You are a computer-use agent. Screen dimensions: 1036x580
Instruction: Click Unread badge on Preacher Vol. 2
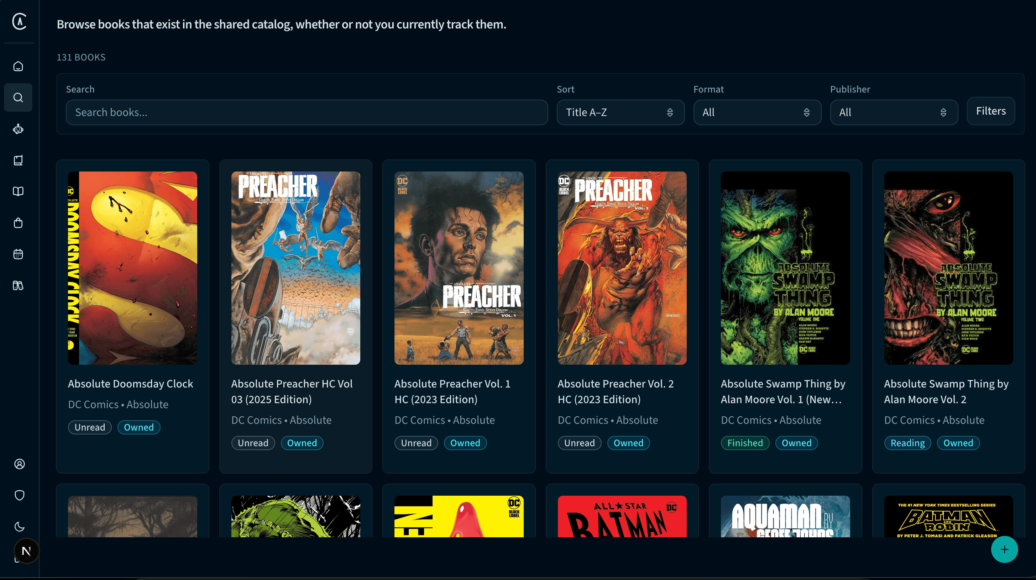click(x=580, y=443)
